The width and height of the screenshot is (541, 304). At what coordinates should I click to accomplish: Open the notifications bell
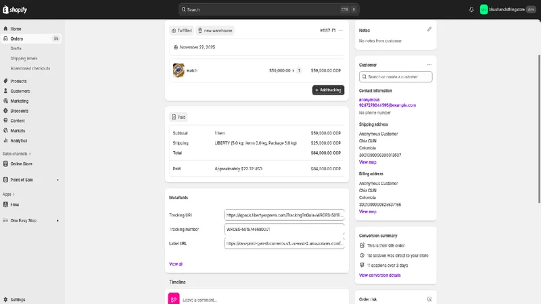coord(471,9)
